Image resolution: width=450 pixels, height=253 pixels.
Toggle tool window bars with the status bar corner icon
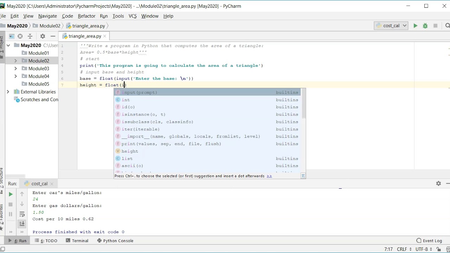[3, 249]
